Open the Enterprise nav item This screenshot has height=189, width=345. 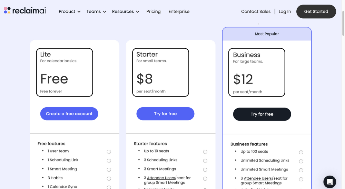(x=179, y=11)
